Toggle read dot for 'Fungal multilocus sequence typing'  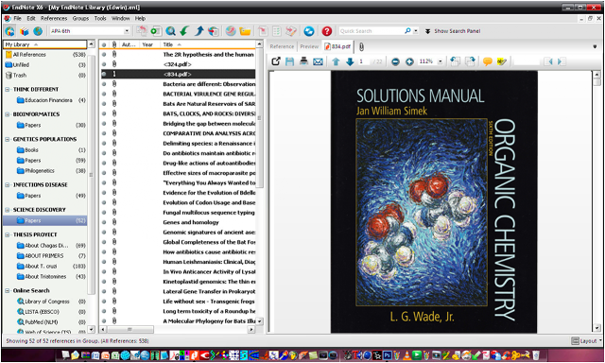click(x=104, y=212)
